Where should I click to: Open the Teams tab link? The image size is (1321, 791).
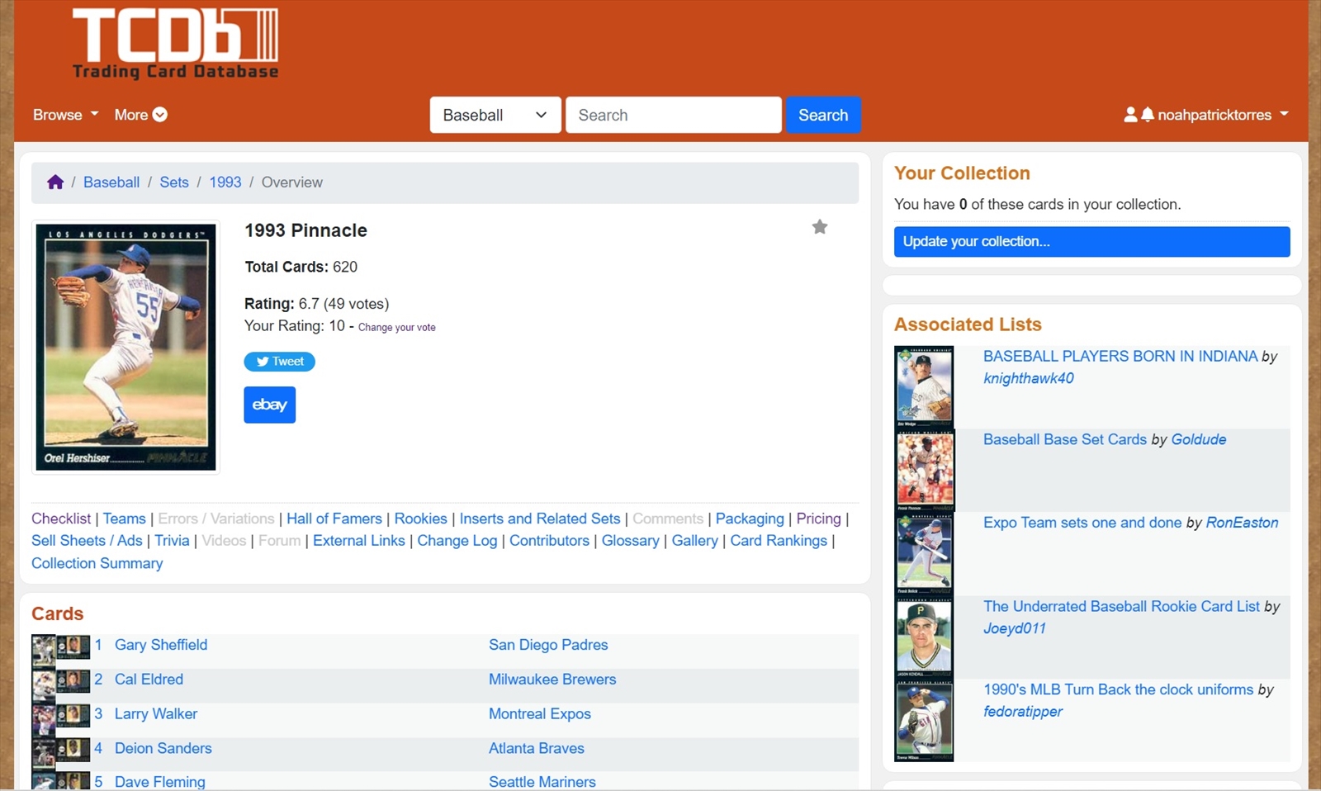(125, 519)
